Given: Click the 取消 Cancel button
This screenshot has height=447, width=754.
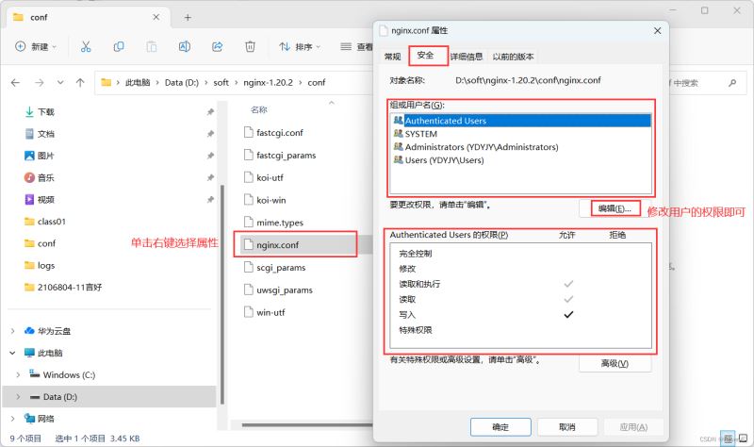Looking at the screenshot, I should click(x=567, y=427).
